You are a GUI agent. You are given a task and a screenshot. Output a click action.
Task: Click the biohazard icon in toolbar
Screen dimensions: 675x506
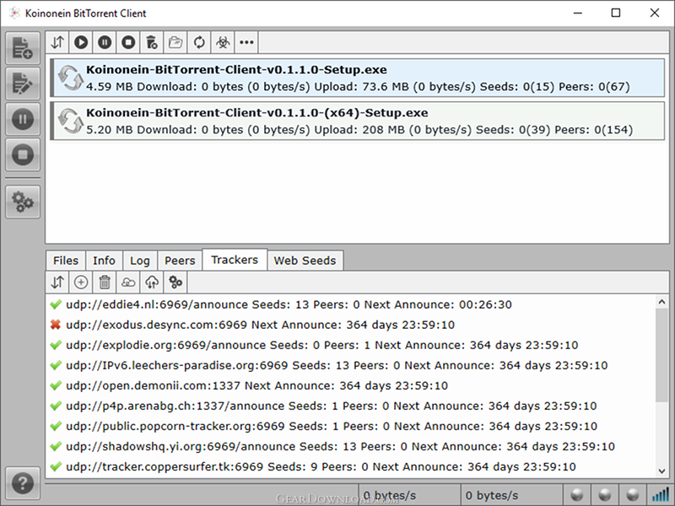click(x=223, y=42)
